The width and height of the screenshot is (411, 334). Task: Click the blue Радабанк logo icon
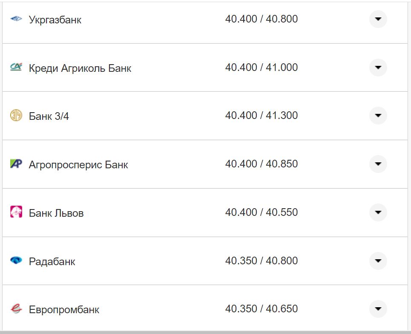coord(16,260)
